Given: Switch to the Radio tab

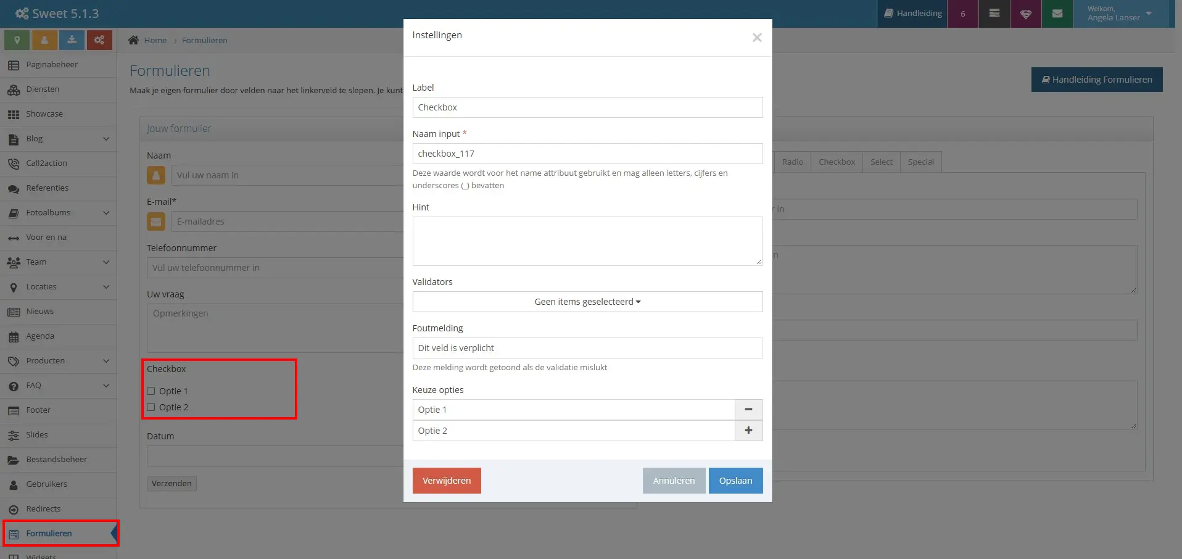Looking at the screenshot, I should [792, 162].
